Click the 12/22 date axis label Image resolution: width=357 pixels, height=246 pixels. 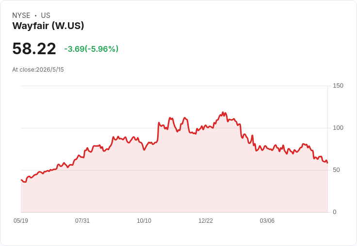pyautogui.click(x=206, y=220)
